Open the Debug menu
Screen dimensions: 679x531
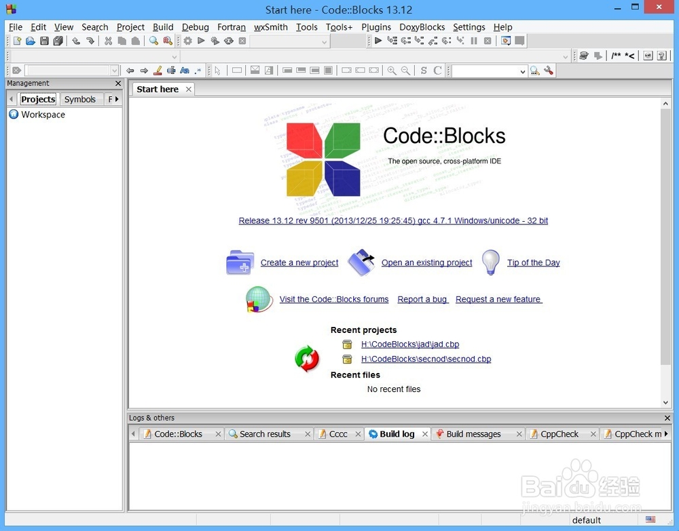click(196, 27)
